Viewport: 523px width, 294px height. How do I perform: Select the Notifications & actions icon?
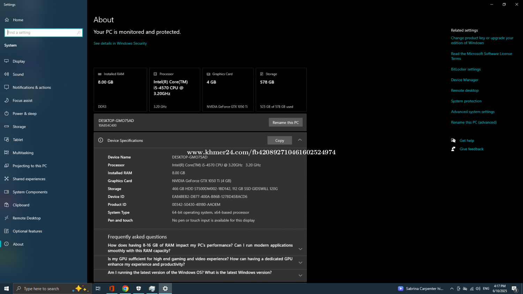7,87
